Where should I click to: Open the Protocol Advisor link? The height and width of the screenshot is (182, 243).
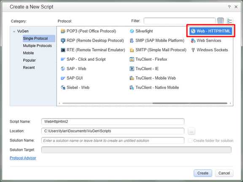click(x=23, y=158)
